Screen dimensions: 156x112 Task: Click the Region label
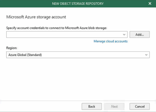pyautogui.click(x=12, y=48)
